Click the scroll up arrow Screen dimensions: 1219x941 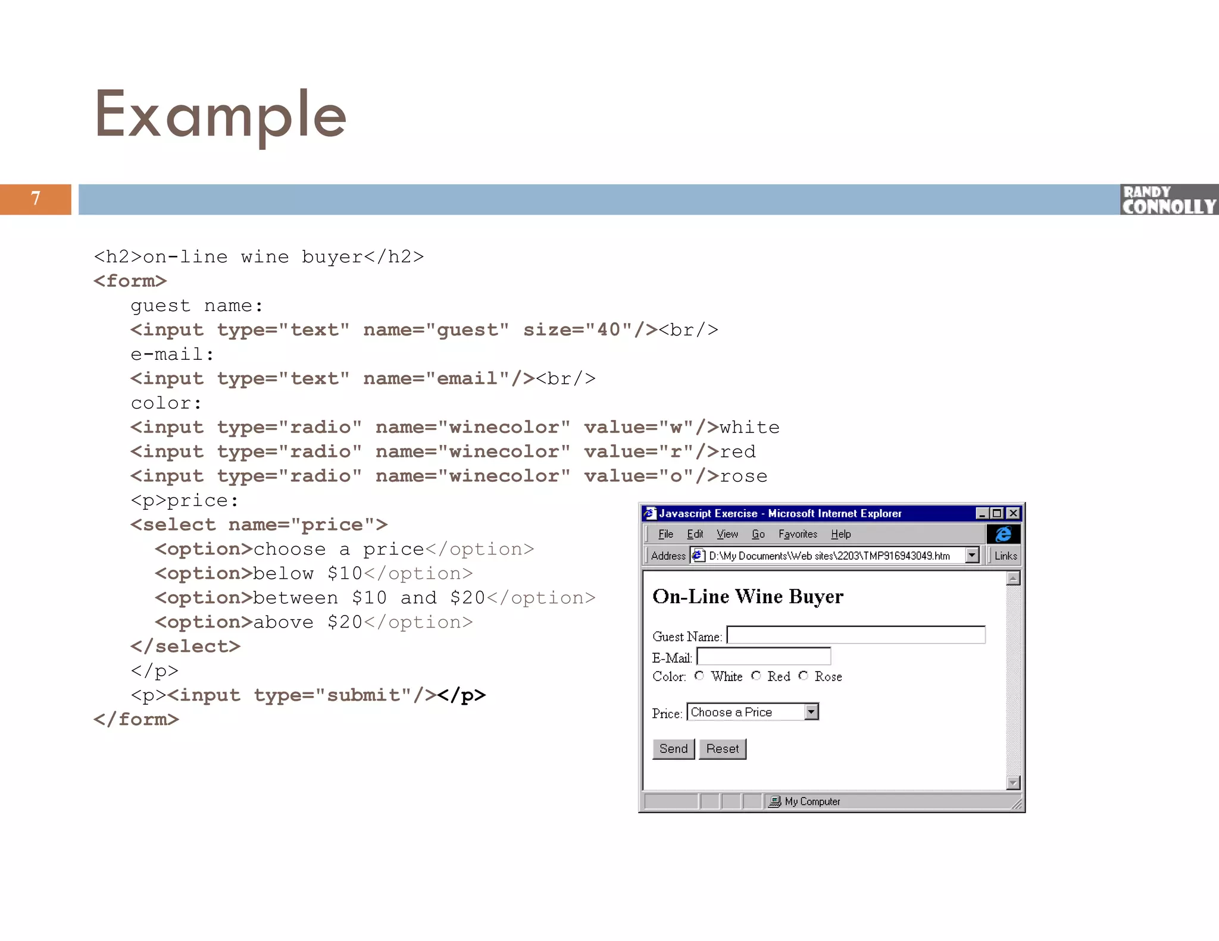click(x=1013, y=578)
